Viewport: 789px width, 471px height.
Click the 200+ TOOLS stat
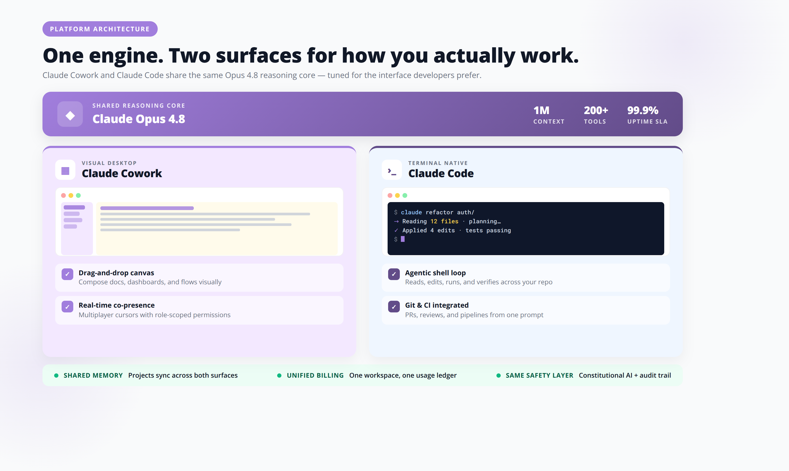click(595, 115)
